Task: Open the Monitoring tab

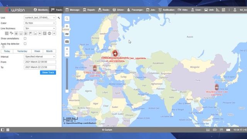Action: 41,10
